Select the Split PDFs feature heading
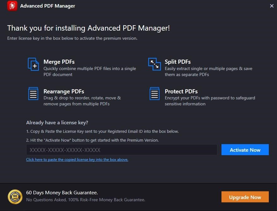 coord(177,62)
